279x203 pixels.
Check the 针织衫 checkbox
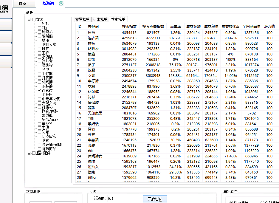click(40, 32)
